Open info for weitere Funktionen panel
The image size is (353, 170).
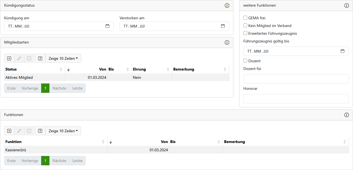click(x=347, y=6)
